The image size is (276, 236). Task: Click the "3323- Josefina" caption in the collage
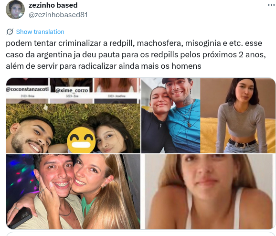117,96
